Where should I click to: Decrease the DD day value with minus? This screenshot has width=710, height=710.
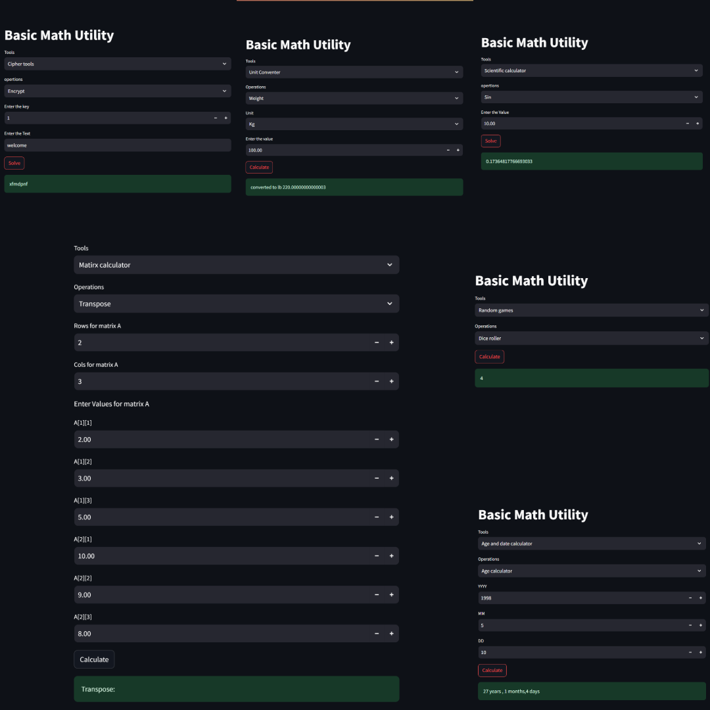pyautogui.click(x=690, y=652)
